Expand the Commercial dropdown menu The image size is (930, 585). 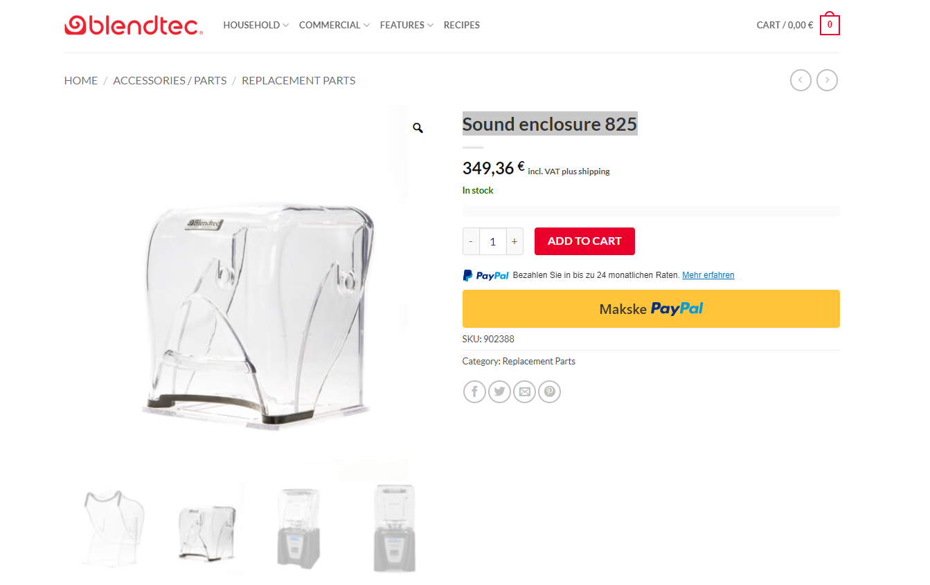coord(334,25)
